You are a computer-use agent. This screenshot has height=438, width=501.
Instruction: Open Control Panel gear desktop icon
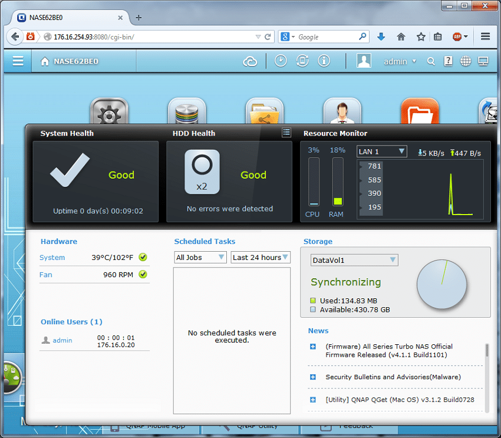click(109, 111)
